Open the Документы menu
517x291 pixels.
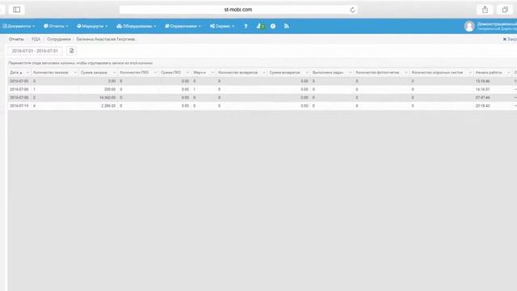click(x=19, y=26)
